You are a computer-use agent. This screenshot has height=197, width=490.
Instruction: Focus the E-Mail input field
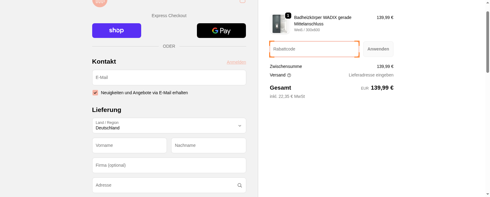[x=169, y=77]
